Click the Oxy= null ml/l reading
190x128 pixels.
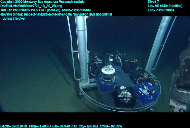coord(88,126)
